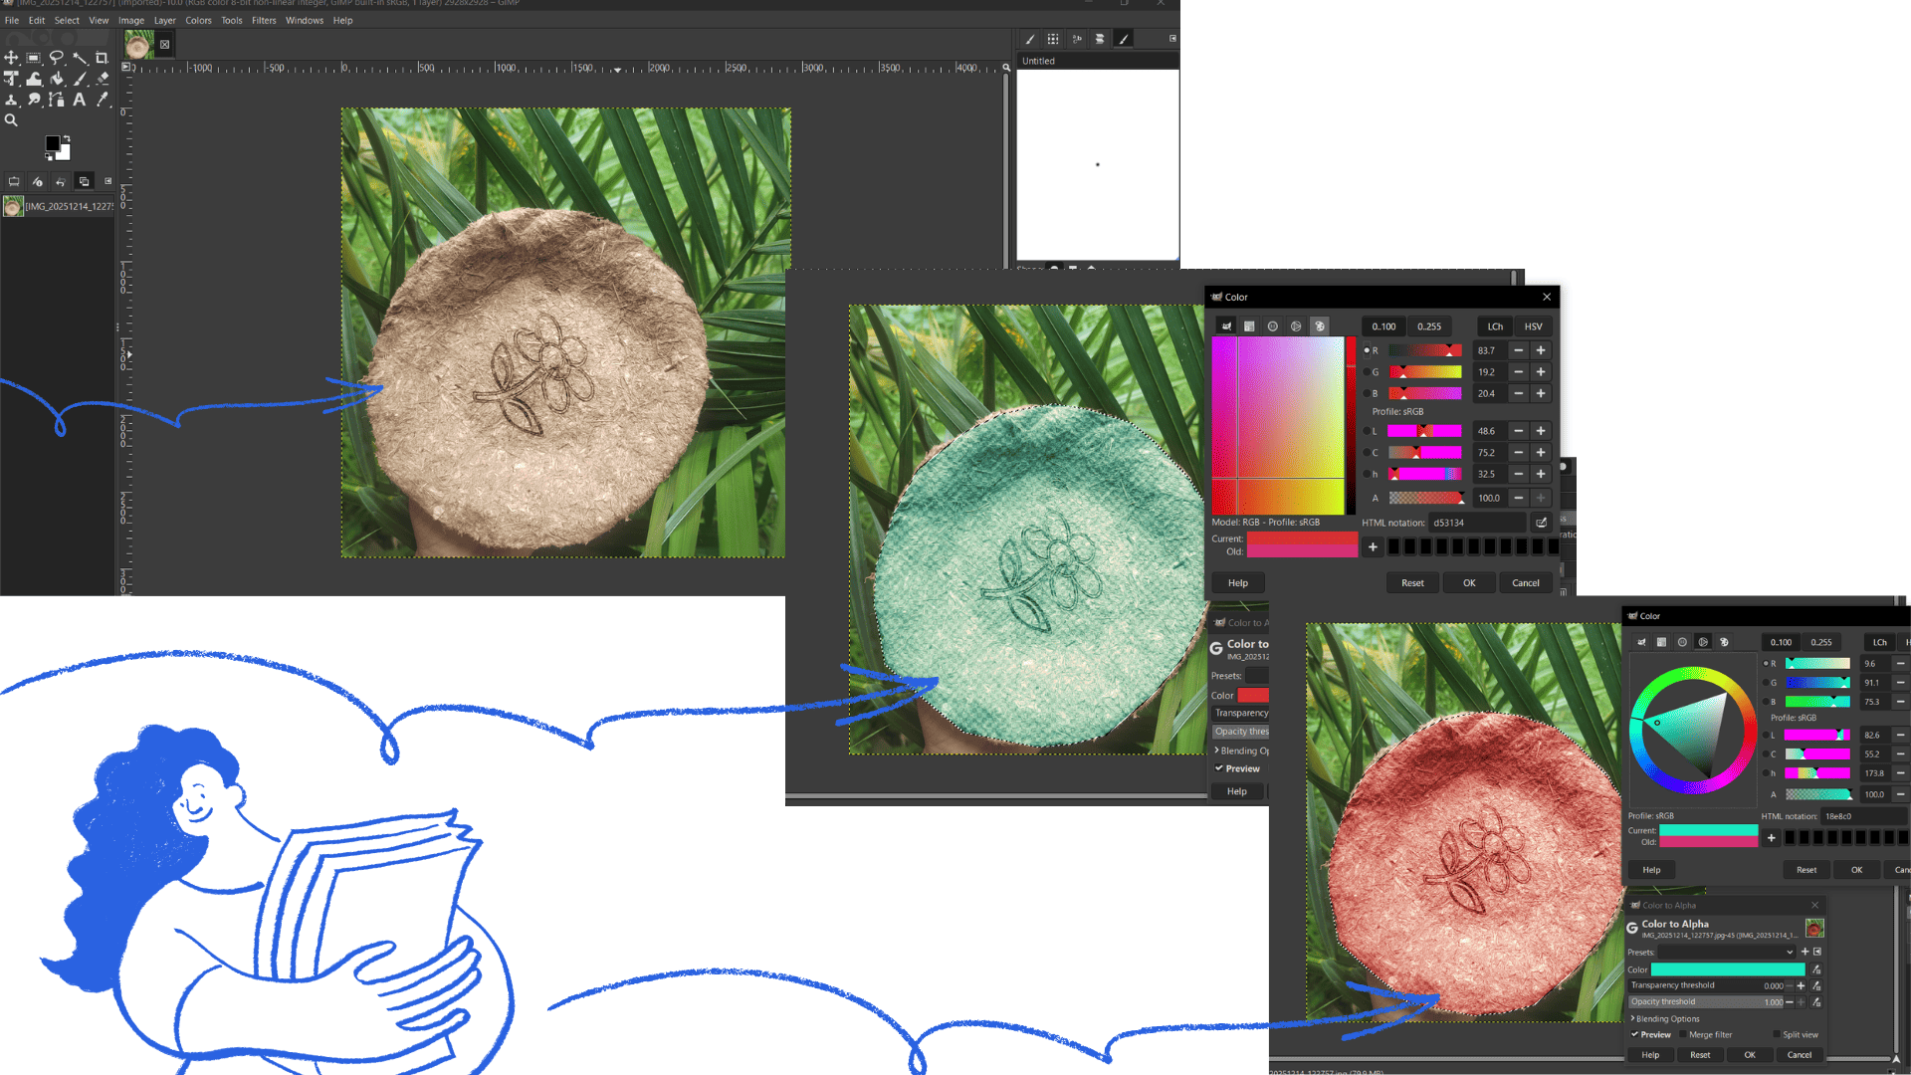Select the Move tool in toolbox
The height and width of the screenshot is (1075, 1911).
pyautogui.click(x=11, y=58)
